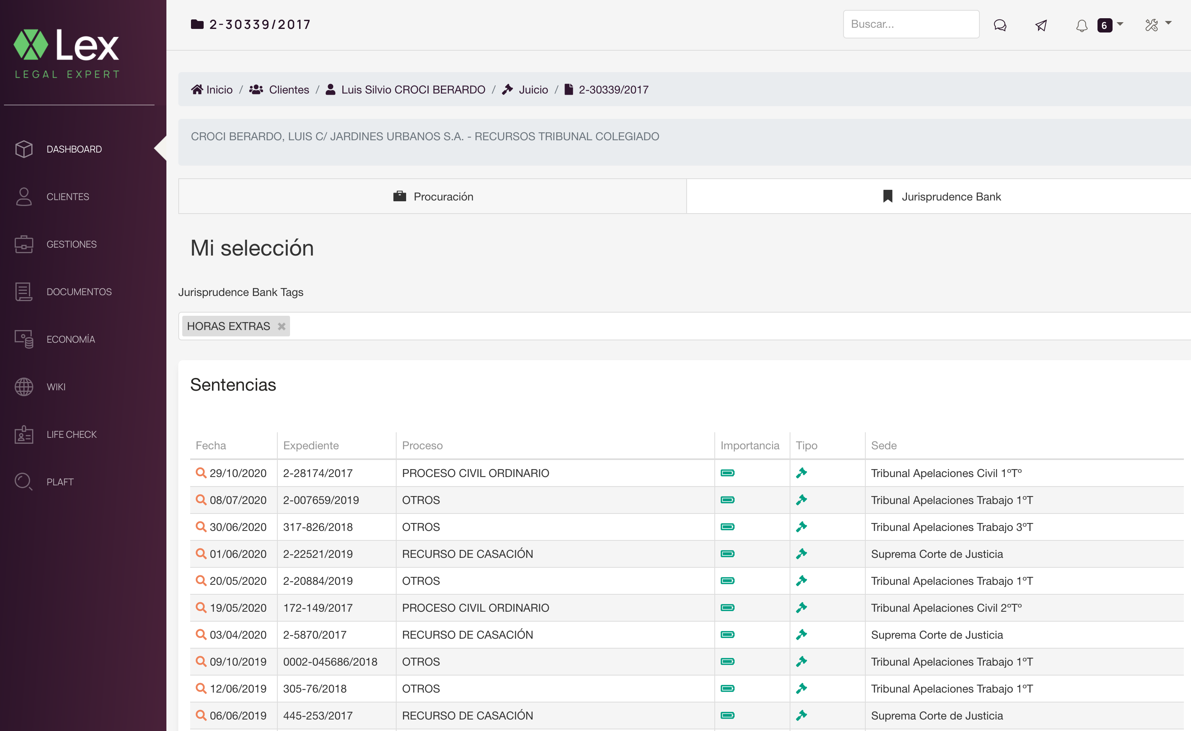This screenshot has width=1191, height=731.
Task: Follow the Juicio breadcrumb link
Action: pyautogui.click(x=525, y=90)
